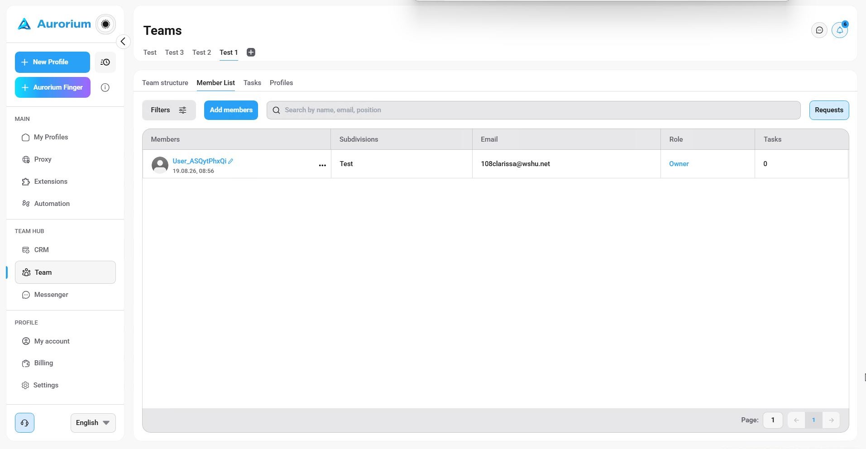This screenshot has width=866, height=449.
Task: Click the Aurorium Finger button
Action: click(53, 87)
